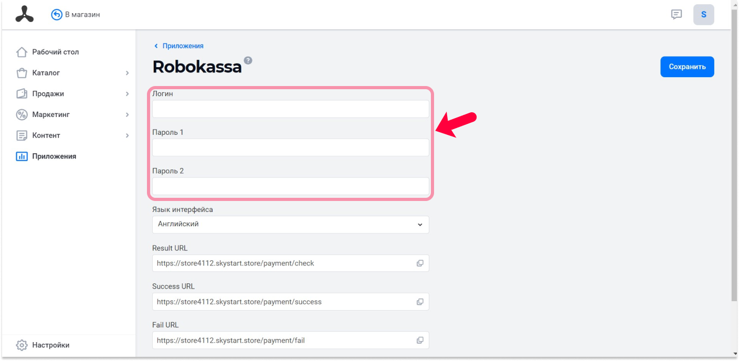Copy the Fail URL with its copy icon
739x361 pixels.
pyautogui.click(x=420, y=340)
